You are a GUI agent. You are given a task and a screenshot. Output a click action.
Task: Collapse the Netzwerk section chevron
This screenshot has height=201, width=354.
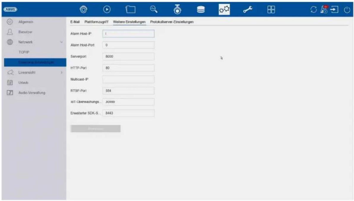tap(61, 42)
